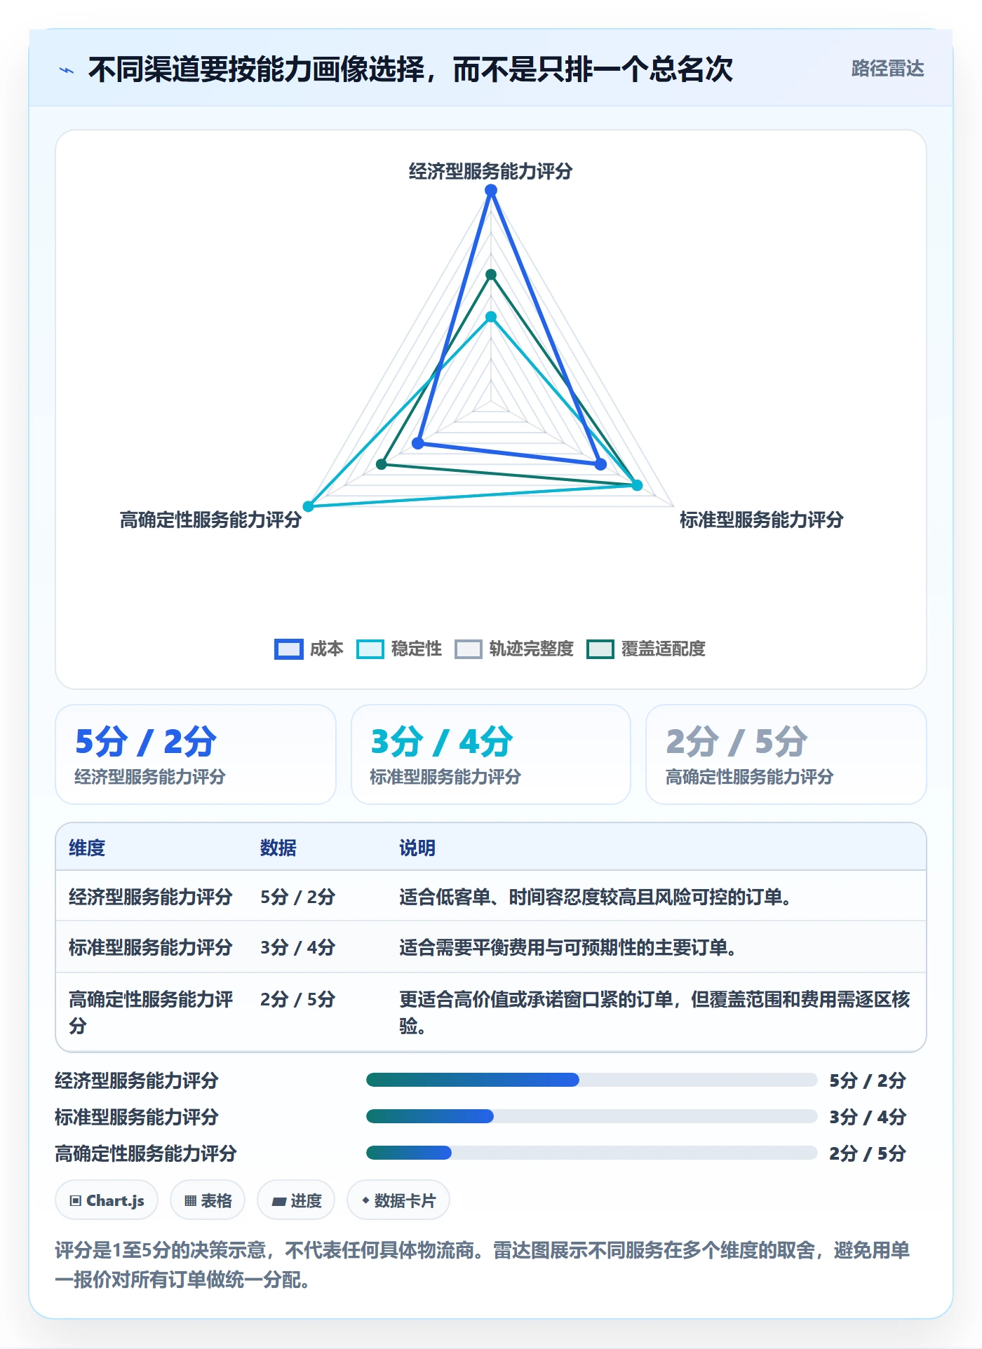Viewport: 982px width, 1349px height.
Task: Click the radar axis label 高确定性服务能力评分
Action: pyautogui.click(x=210, y=520)
